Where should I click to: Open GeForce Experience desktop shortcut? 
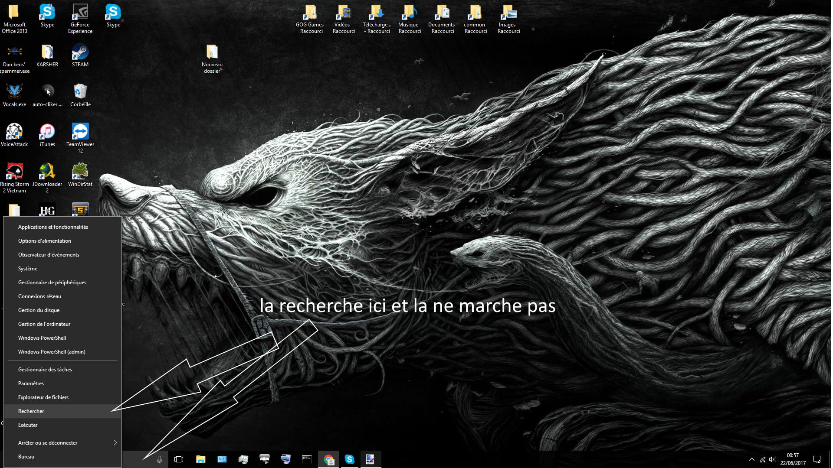(x=80, y=19)
